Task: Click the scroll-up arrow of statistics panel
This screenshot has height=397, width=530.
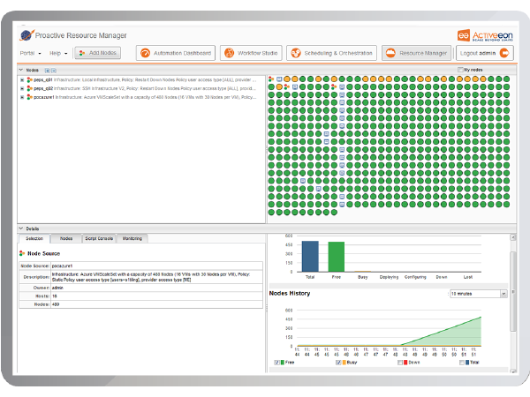Action: click(512, 237)
